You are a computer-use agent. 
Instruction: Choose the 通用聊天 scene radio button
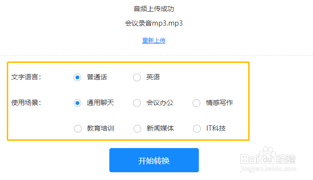click(x=77, y=103)
